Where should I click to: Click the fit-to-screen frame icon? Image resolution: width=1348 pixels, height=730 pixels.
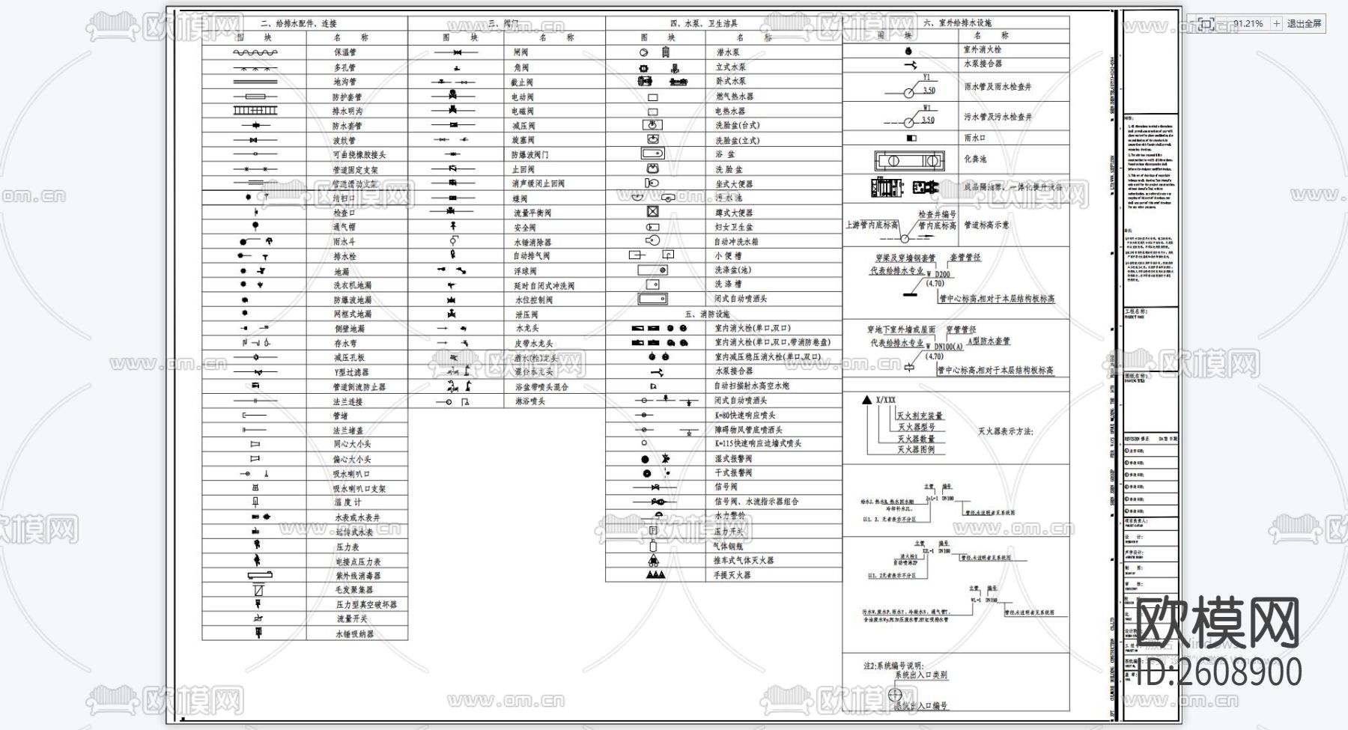click(1206, 24)
